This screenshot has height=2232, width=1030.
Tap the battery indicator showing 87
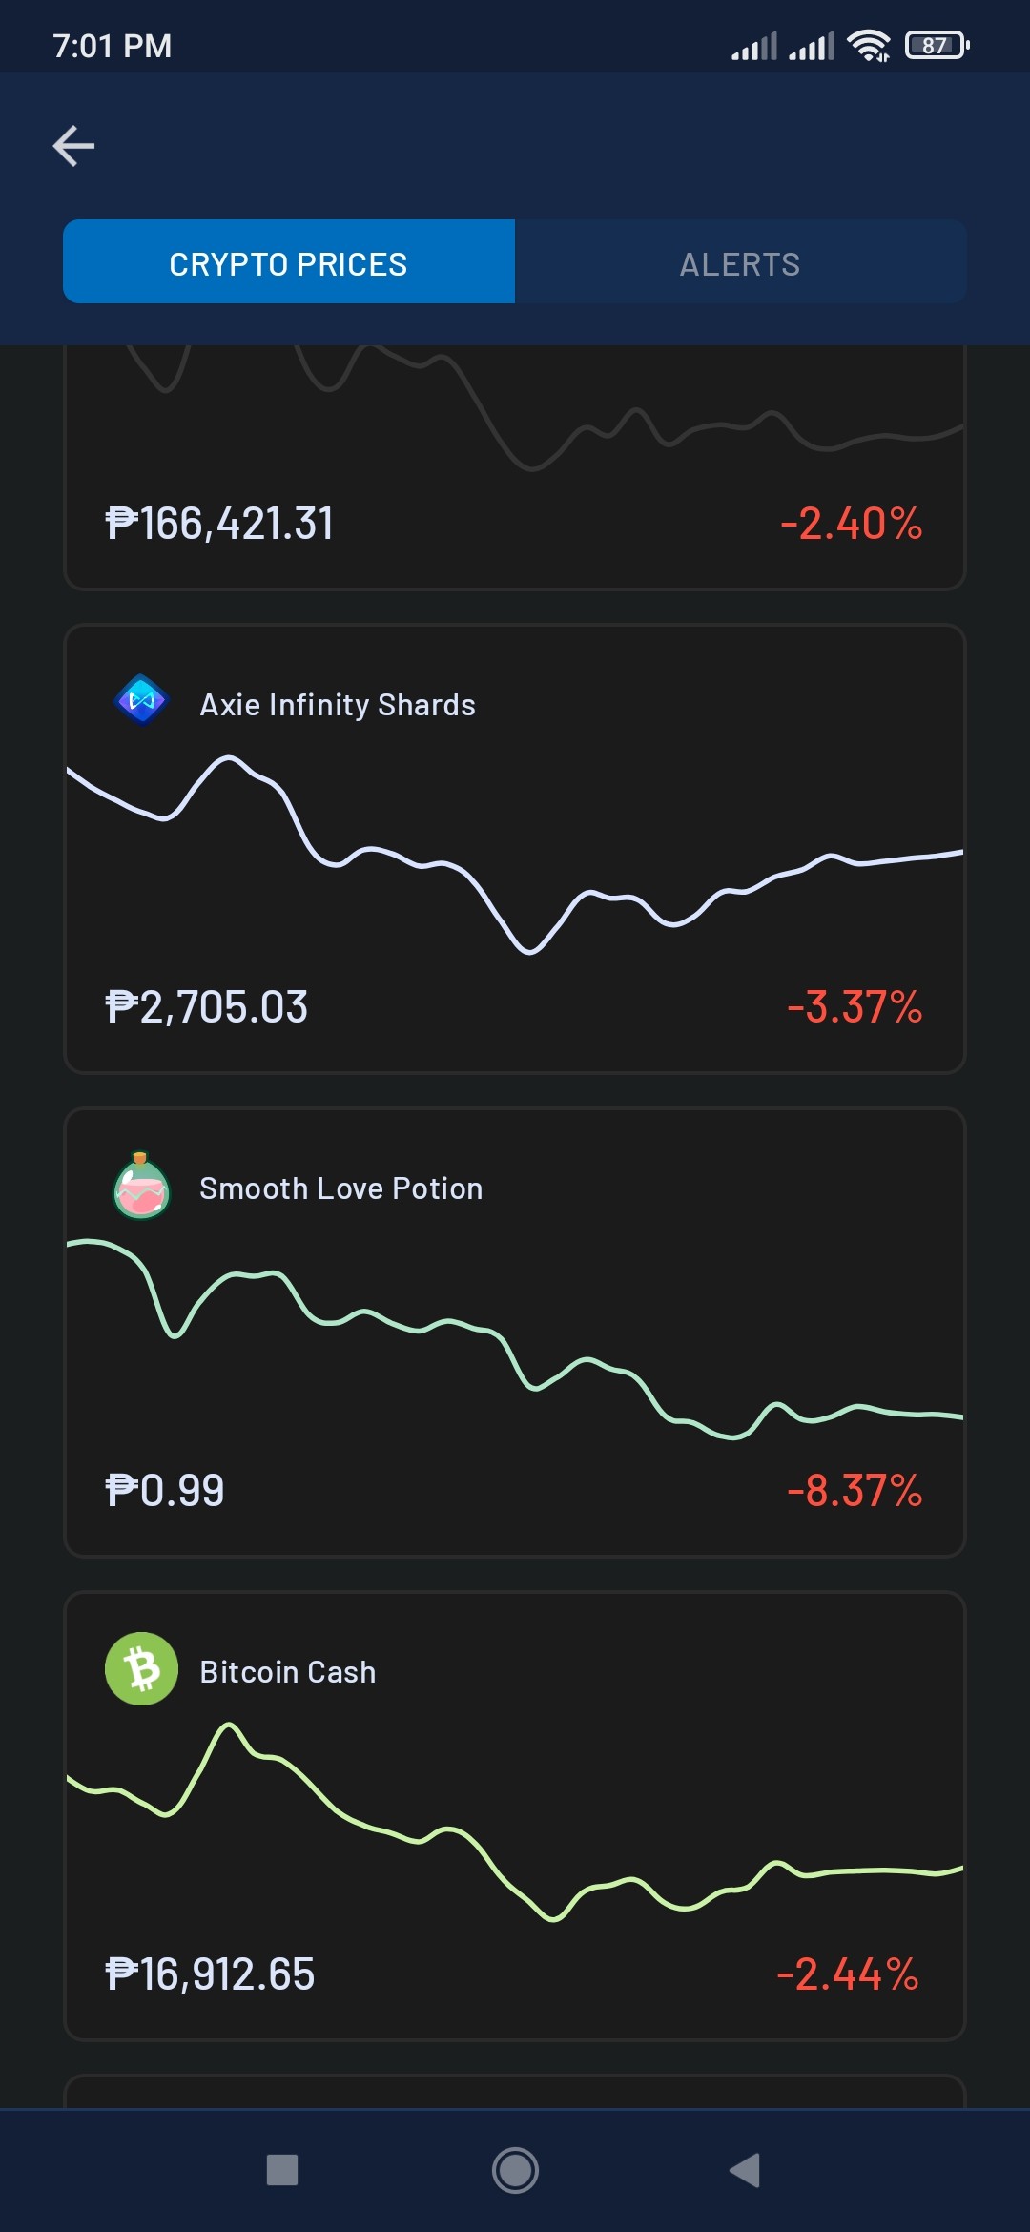[937, 45]
